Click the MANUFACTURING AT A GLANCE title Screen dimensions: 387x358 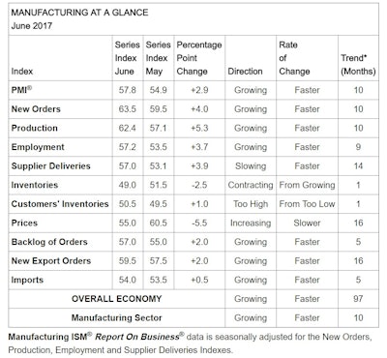point(79,13)
